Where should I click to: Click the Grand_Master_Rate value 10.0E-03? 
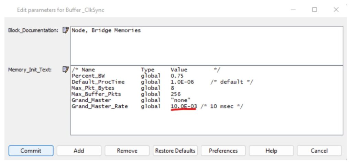coord(184,106)
